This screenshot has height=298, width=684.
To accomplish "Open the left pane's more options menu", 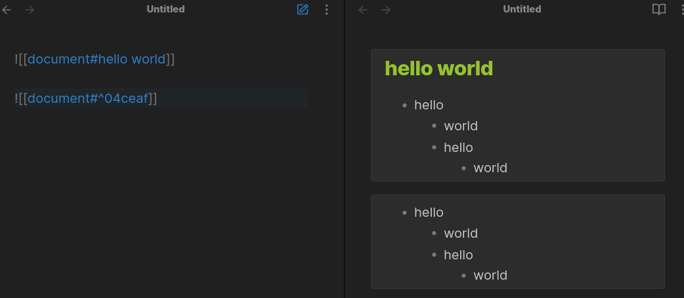I will point(327,10).
